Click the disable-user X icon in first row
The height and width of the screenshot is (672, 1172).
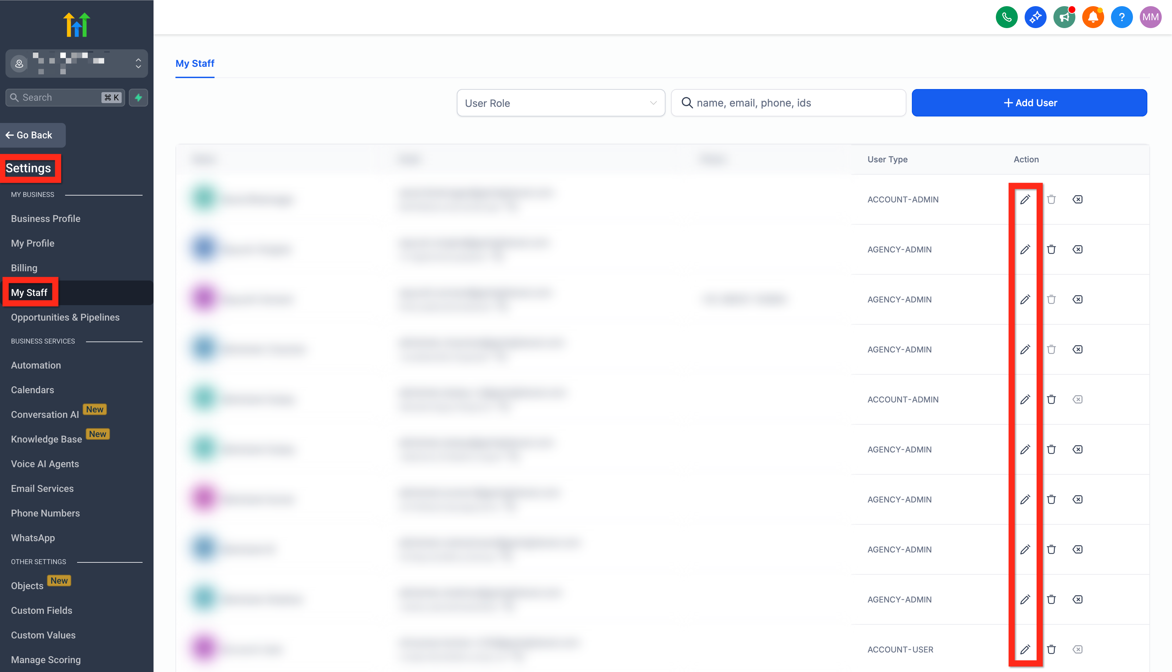[x=1077, y=199]
